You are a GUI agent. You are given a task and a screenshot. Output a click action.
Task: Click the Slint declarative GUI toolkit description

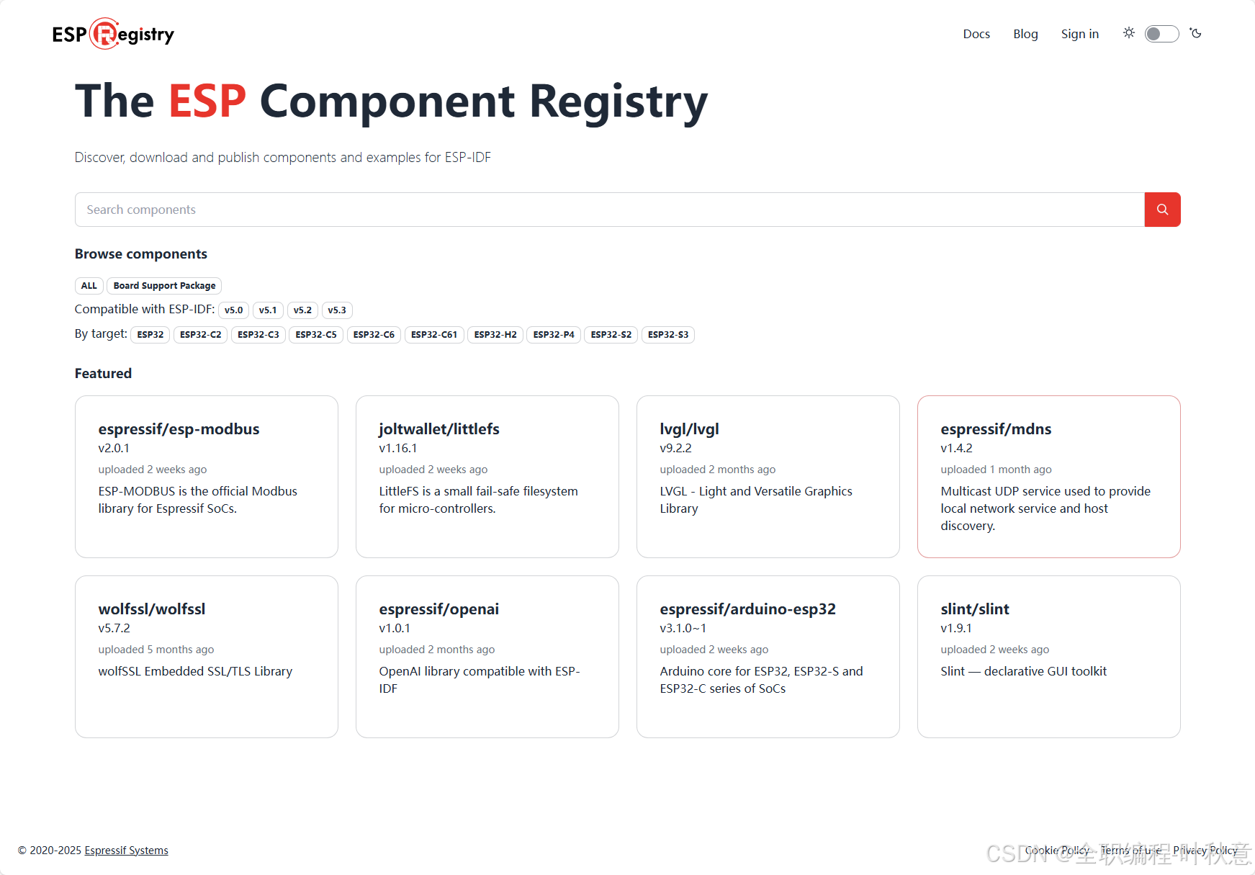coord(1023,671)
